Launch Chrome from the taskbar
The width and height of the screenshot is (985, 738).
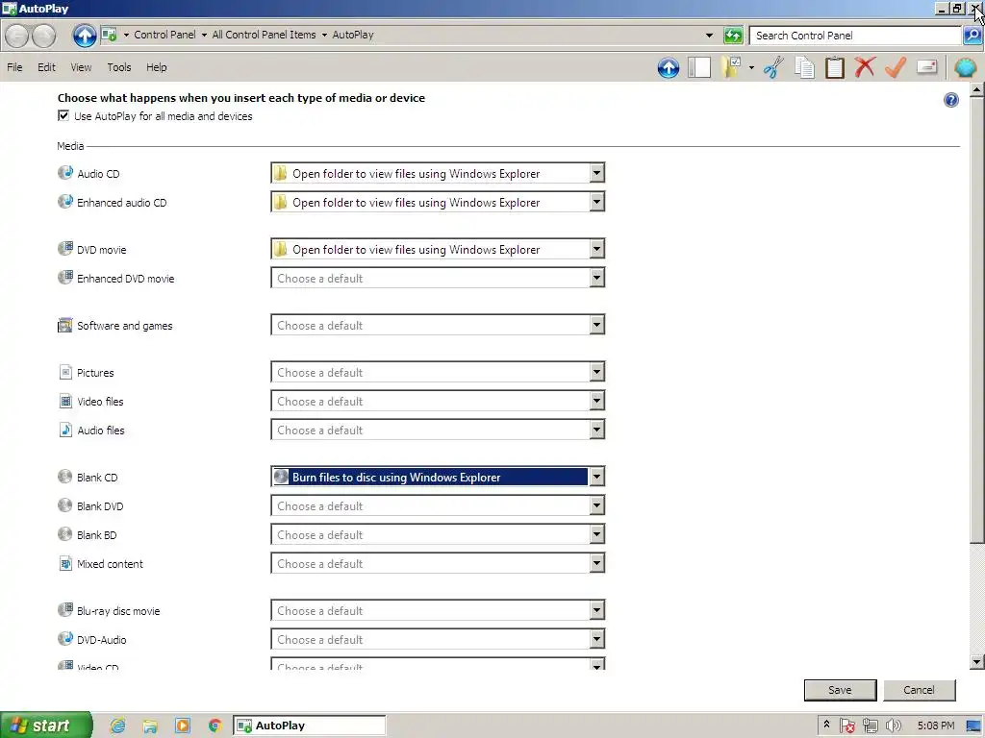click(215, 726)
